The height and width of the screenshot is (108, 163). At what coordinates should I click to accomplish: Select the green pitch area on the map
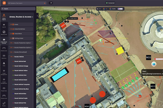(124, 71)
